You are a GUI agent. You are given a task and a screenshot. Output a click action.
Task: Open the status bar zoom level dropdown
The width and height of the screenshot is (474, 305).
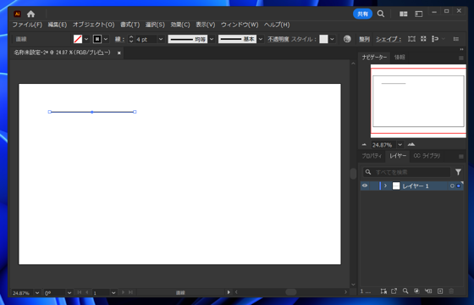click(x=37, y=292)
